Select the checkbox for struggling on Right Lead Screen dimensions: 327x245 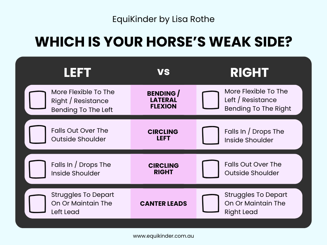(x=211, y=204)
